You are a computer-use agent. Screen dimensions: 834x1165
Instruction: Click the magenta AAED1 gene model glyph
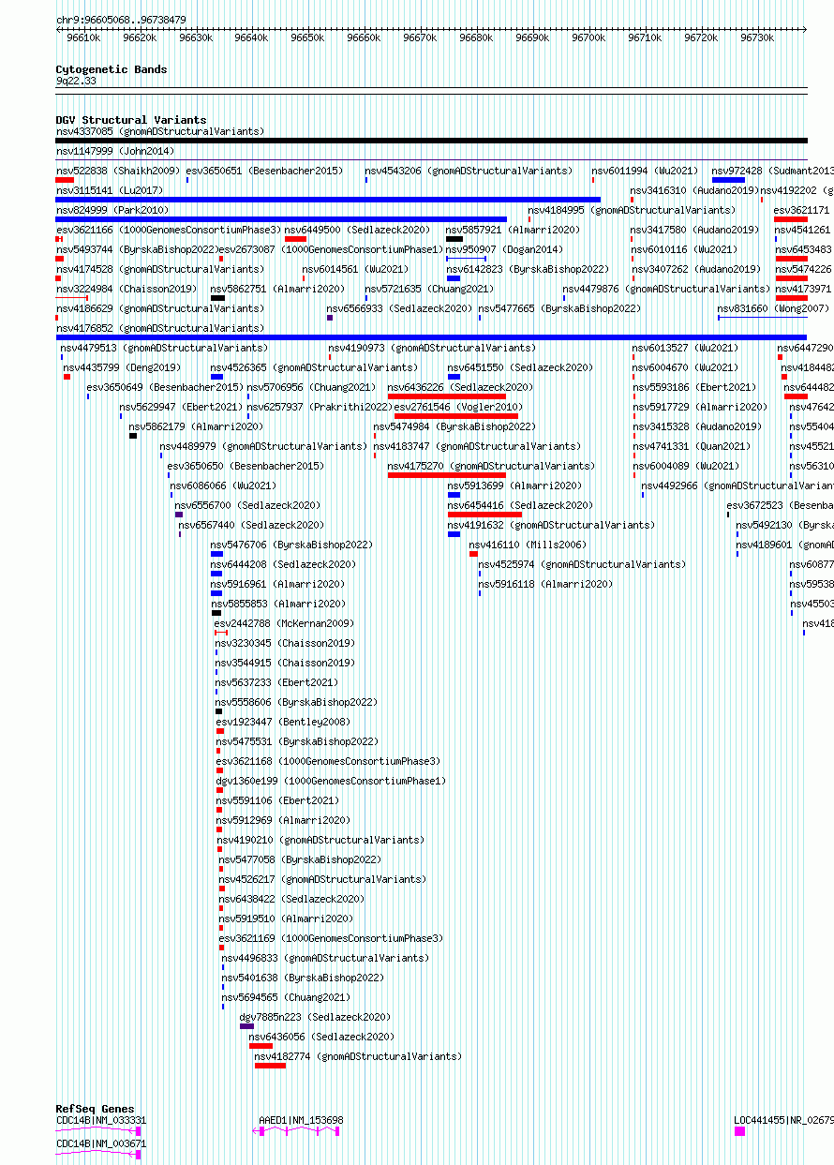tap(296, 1131)
